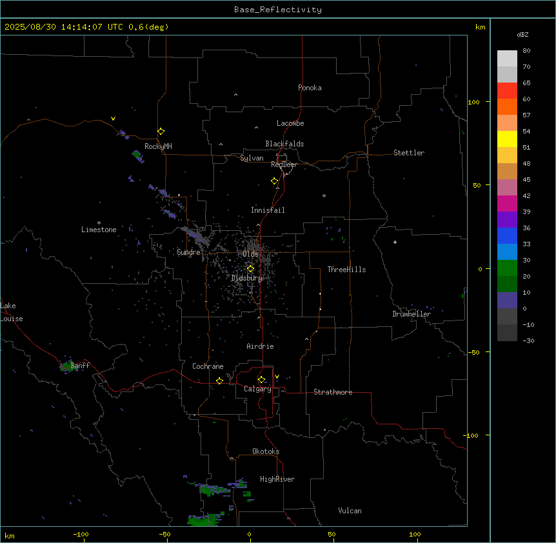Click the white caret marker west of Lacombe
This screenshot has height=543, width=556.
tap(256, 127)
